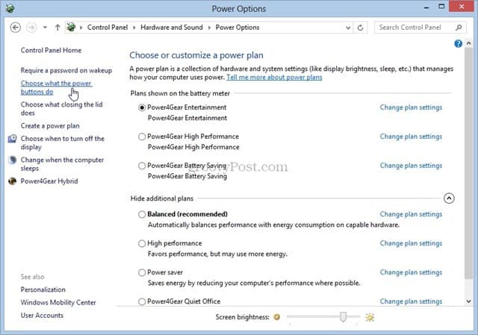Open Personalization under See also
This screenshot has width=478, height=335.
tap(43, 289)
